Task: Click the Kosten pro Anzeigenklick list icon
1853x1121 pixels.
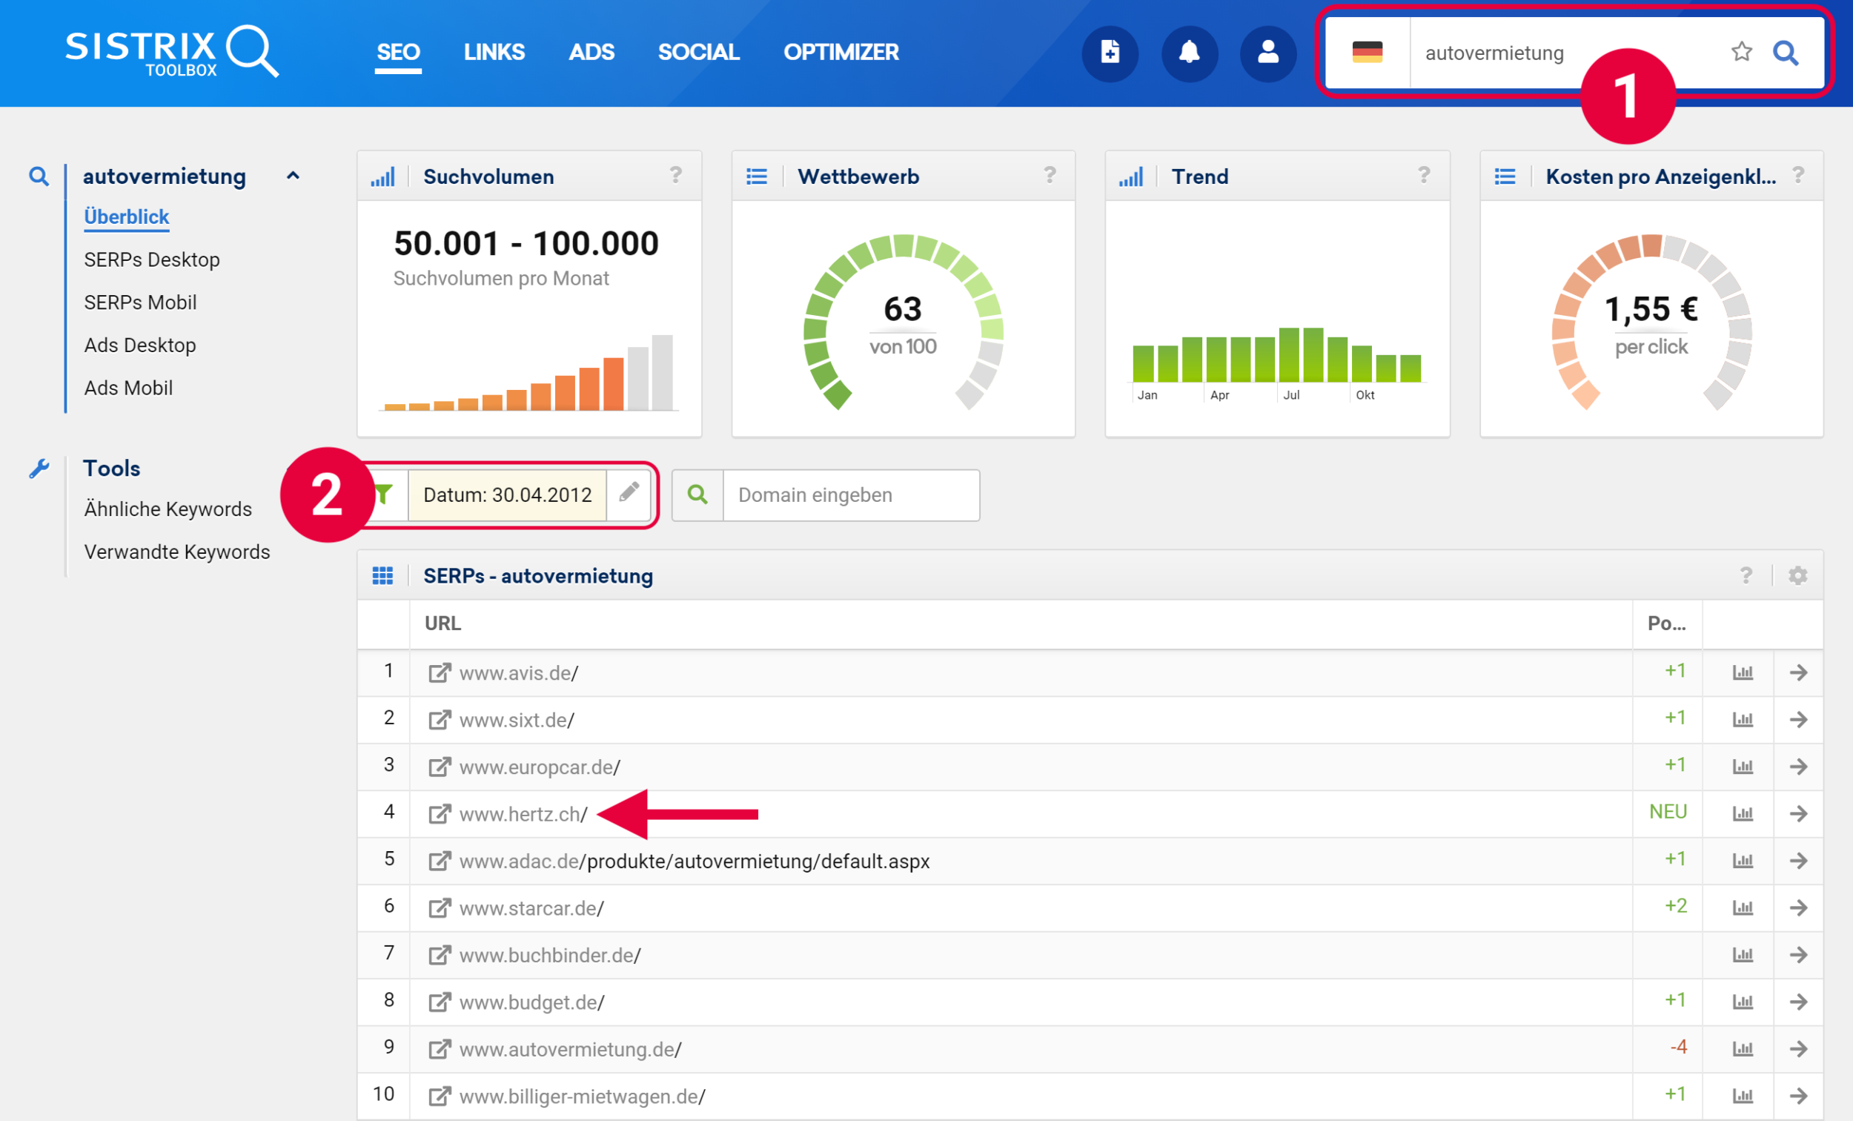Action: (x=1505, y=176)
